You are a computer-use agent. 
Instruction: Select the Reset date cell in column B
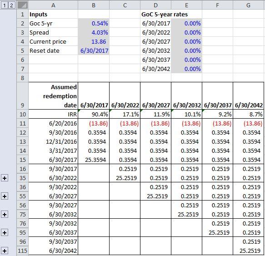pos(94,51)
